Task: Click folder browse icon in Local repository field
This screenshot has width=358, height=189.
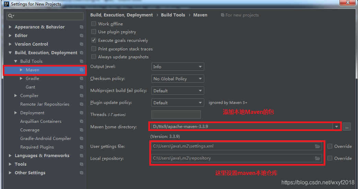Action: click(317, 158)
